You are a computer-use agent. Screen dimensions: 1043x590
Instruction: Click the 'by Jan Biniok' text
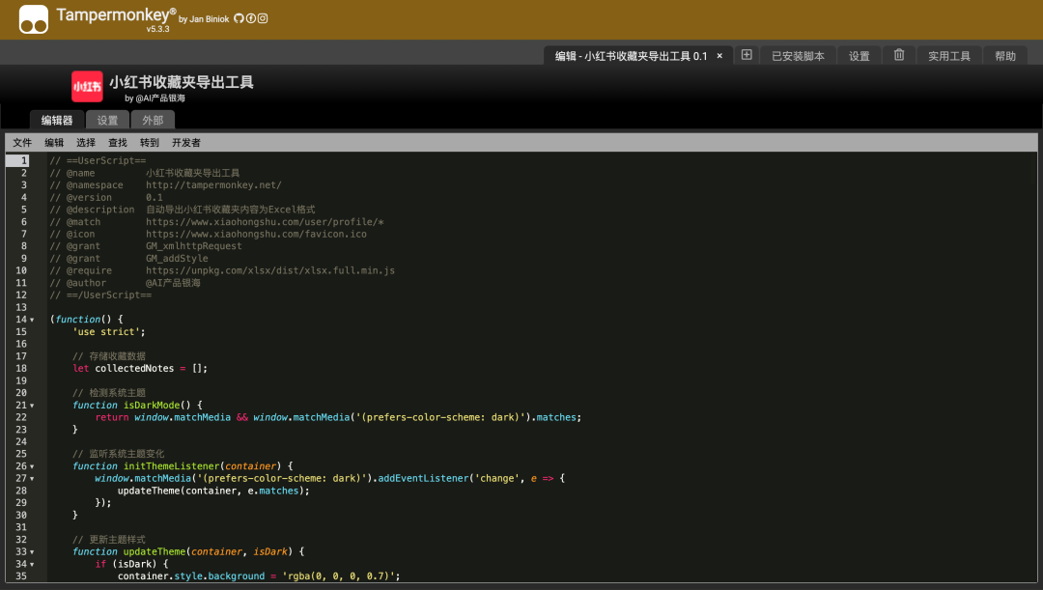coord(204,19)
